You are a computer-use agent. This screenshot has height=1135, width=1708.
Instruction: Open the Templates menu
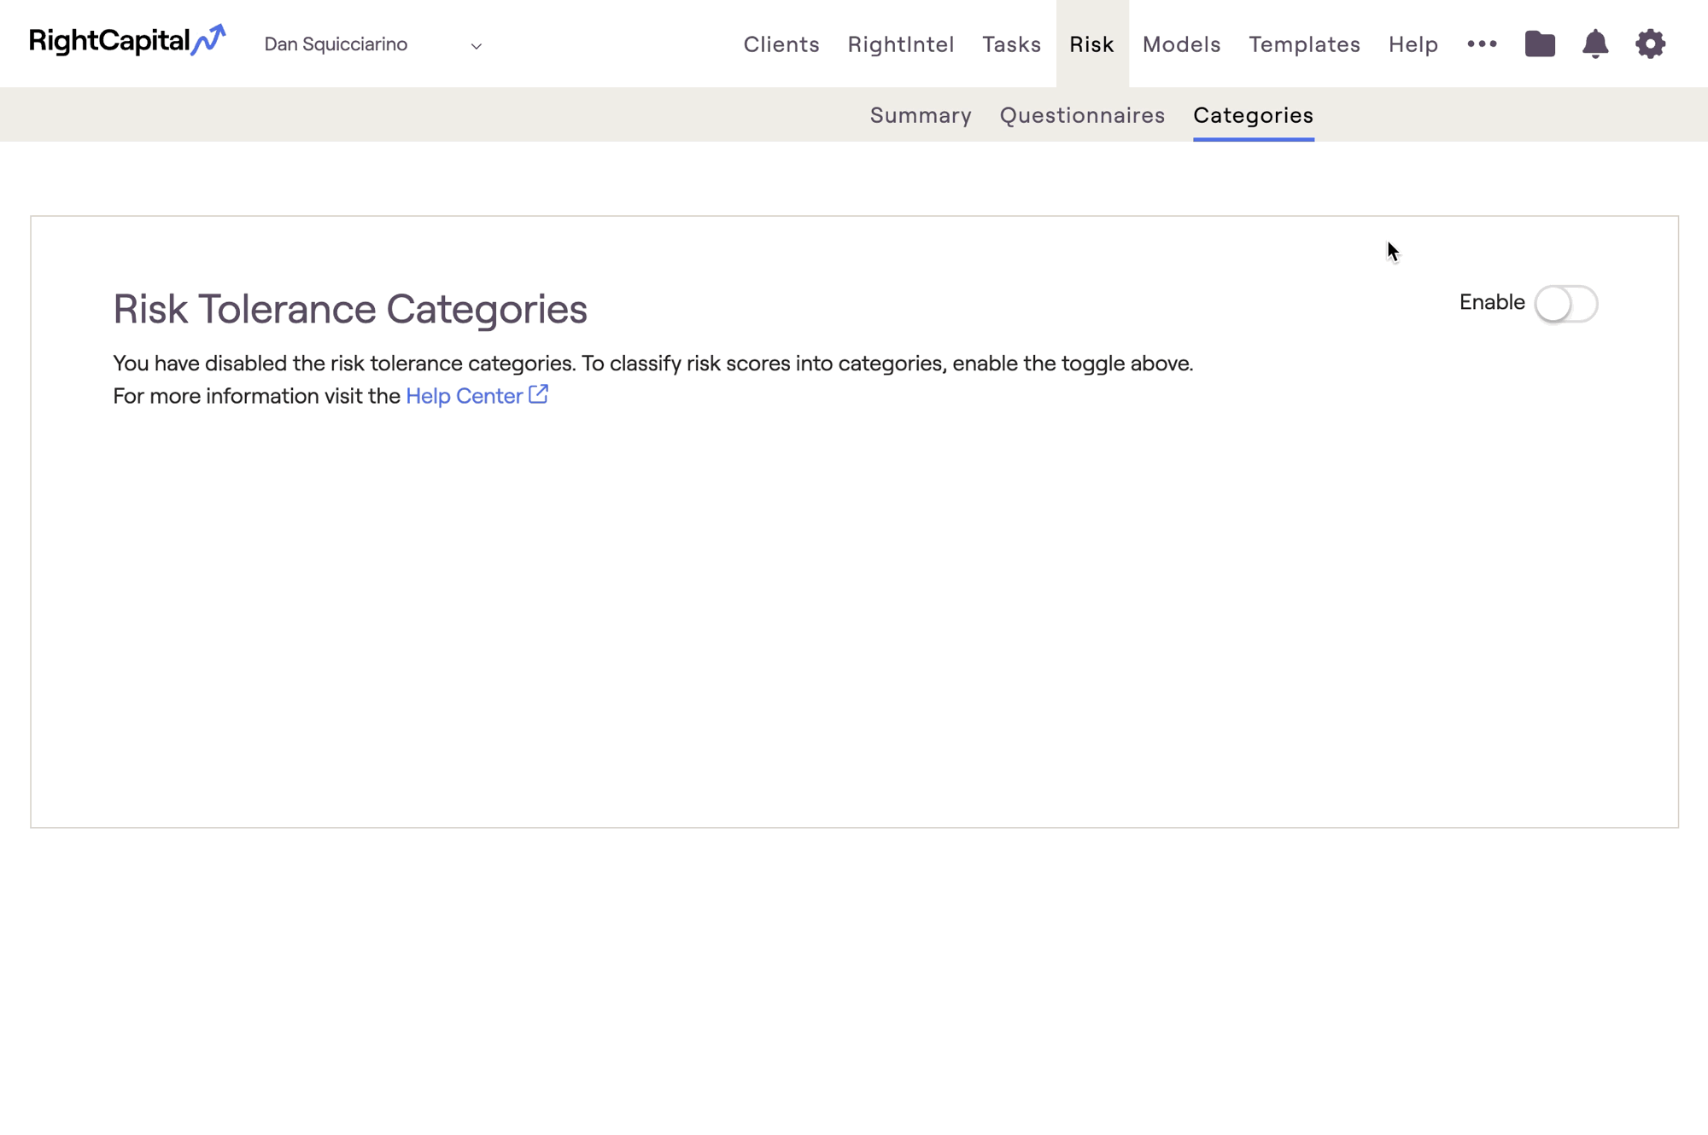(1304, 44)
